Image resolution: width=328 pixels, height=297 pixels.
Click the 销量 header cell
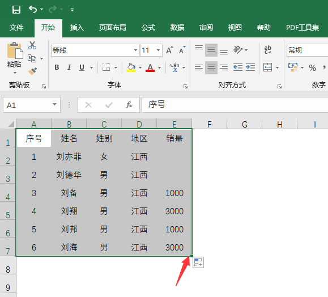click(x=174, y=138)
